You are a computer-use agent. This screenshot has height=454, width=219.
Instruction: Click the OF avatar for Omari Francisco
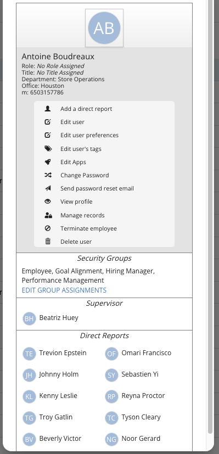click(111, 354)
